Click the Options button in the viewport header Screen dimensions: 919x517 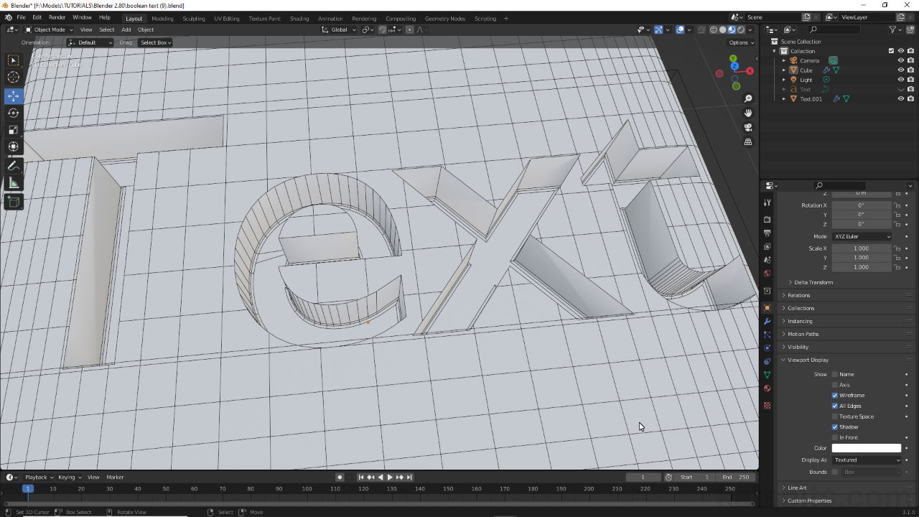740,42
